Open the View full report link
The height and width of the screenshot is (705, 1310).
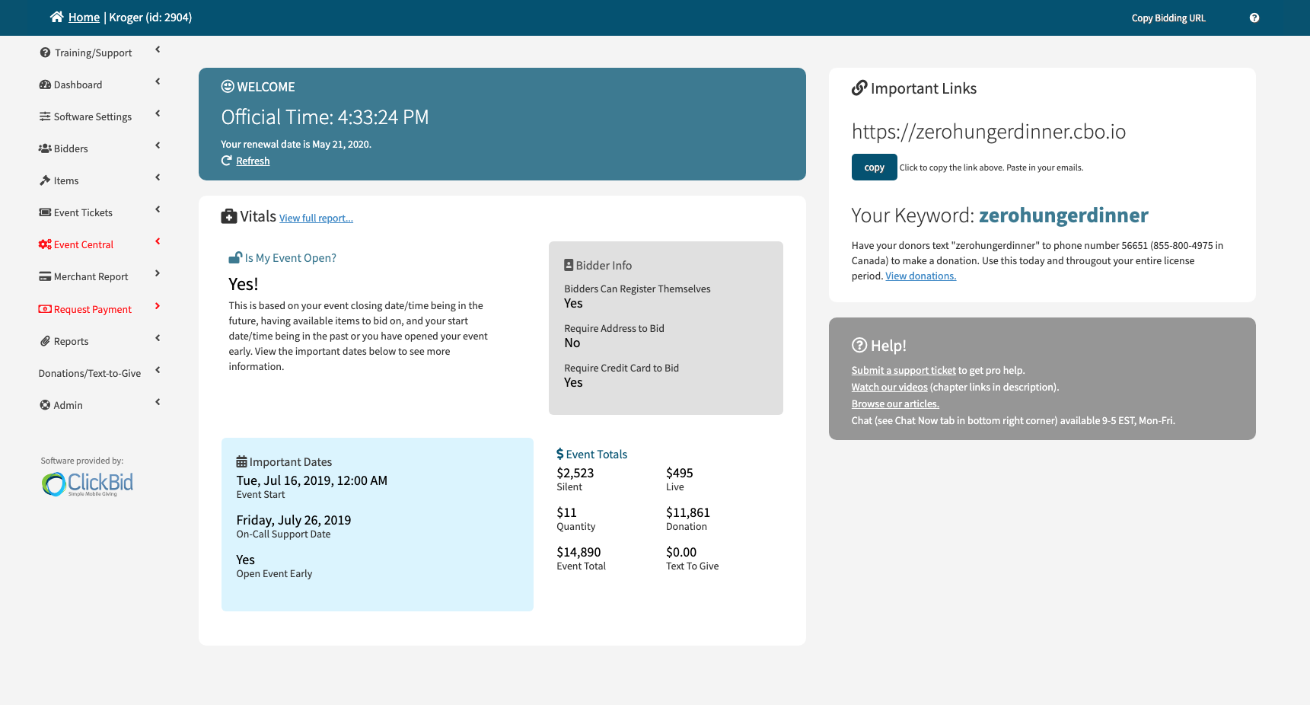coord(316,219)
